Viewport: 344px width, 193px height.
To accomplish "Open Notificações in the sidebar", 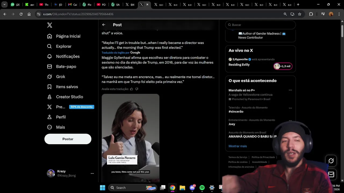I will pos(63,57).
